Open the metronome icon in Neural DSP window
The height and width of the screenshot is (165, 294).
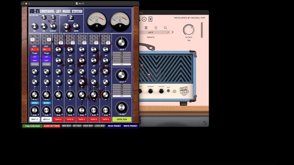pyautogui.click(x=150, y=19)
